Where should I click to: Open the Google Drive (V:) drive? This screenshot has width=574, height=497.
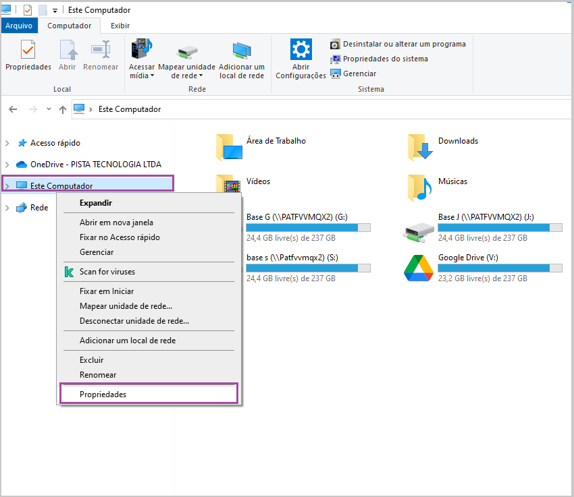tap(418, 268)
